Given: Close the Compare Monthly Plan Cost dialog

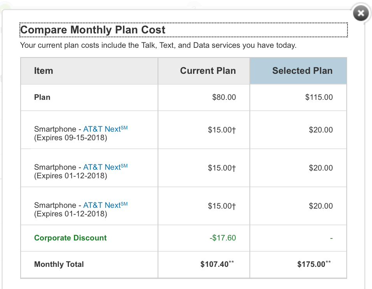Looking at the screenshot, I should point(360,14).
